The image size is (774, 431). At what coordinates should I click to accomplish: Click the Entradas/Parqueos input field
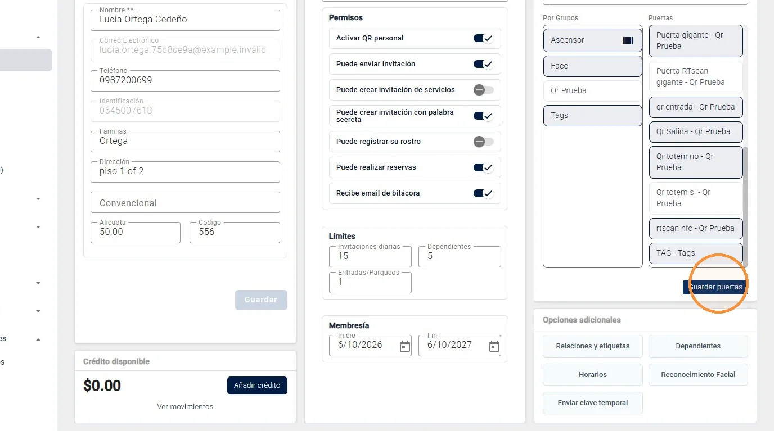[370, 283]
